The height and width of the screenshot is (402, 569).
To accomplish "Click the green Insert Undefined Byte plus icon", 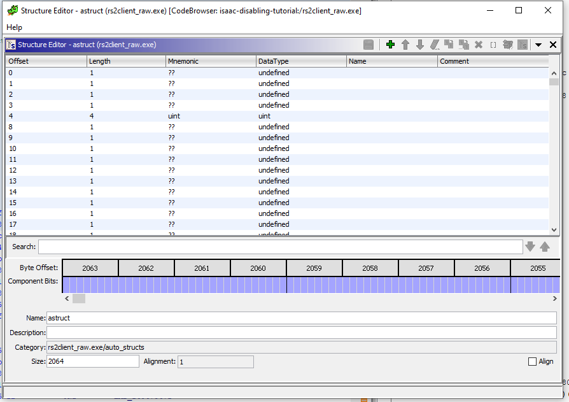I will (390, 45).
